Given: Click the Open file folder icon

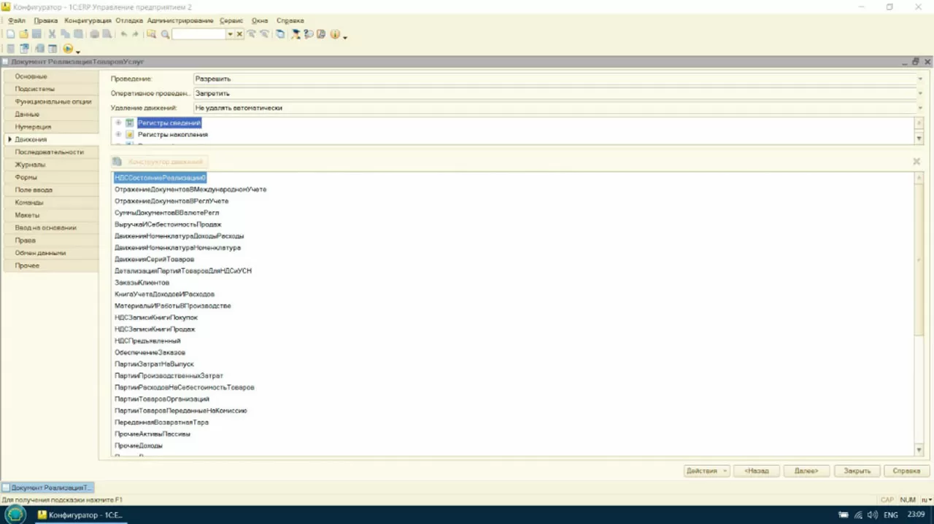Looking at the screenshot, I should [x=23, y=34].
